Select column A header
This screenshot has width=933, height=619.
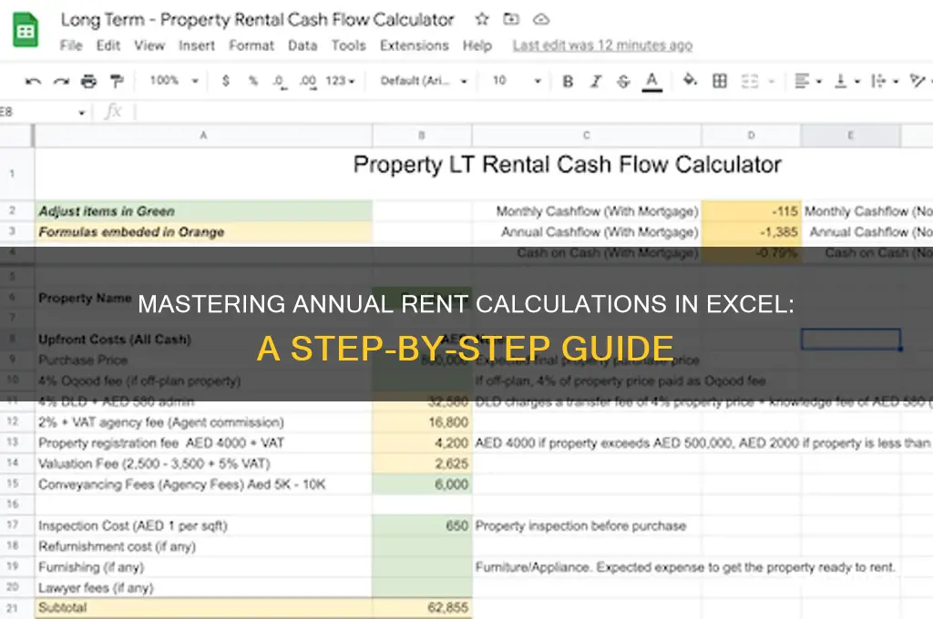tap(203, 136)
